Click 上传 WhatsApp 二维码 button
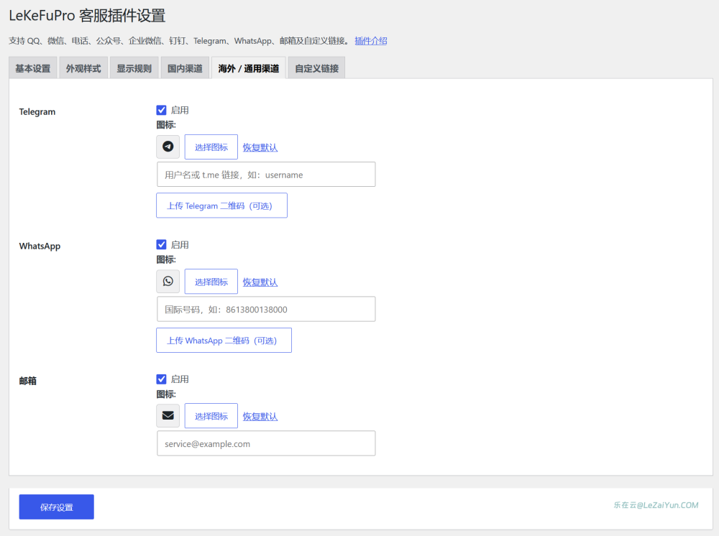This screenshot has height=536, width=719. (224, 340)
